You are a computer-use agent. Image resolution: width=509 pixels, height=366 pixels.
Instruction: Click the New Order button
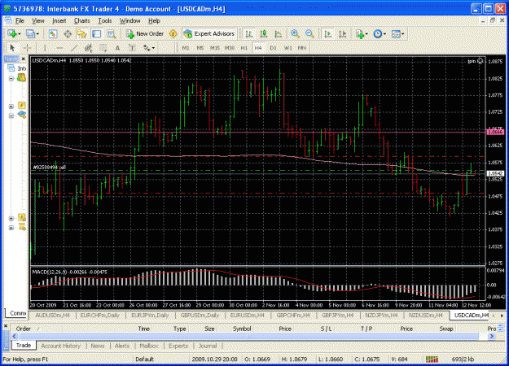coord(145,33)
